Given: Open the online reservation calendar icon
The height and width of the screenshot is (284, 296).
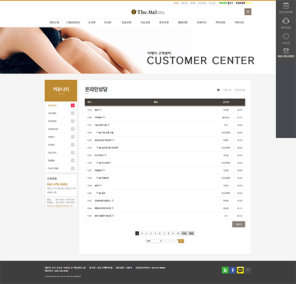Looking at the screenshot, I should pos(286,6).
